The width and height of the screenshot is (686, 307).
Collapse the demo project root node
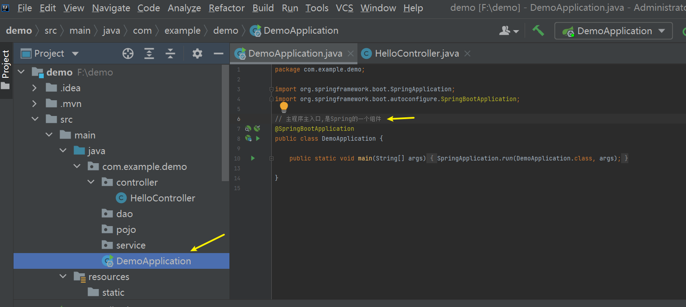(21, 72)
